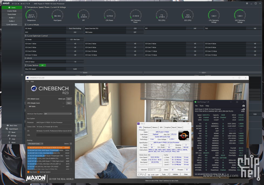264x185 pixels.
Task: Select the Threadripper 2990W ranking row
Action: click(49, 150)
